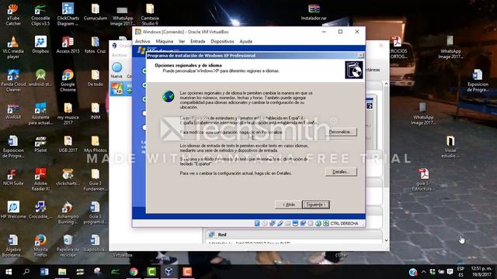This screenshot has width=497, height=279.
Task: Select Instalador.rar desktop file
Action: [x=314, y=12]
